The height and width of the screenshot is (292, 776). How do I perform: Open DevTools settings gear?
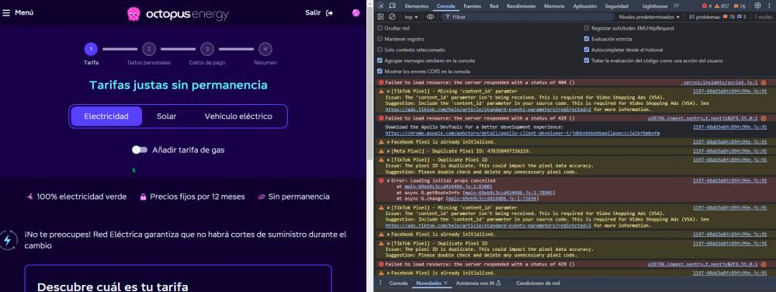pos(757,6)
